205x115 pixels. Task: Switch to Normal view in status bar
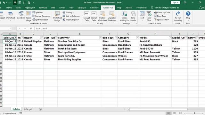[168, 113]
